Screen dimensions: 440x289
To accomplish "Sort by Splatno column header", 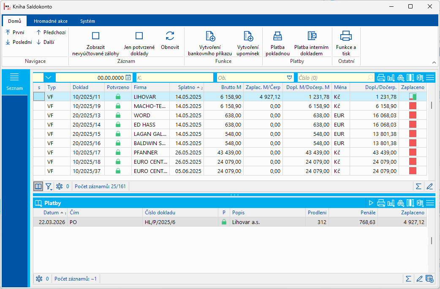I will (x=187, y=87).
